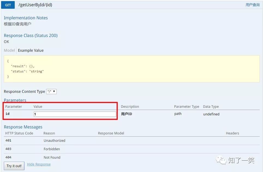Click the Implementation Notes heading
The width and height of the screenshot is (263, 172).
(x=26, y=18)
